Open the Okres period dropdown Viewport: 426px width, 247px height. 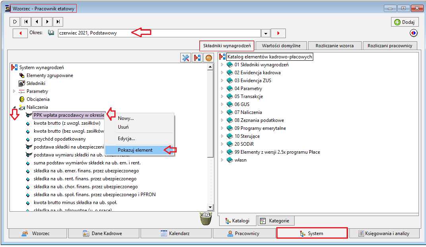point(266,33)
